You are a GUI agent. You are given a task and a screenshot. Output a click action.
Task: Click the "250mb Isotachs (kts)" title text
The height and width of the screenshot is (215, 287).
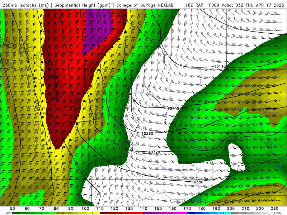coord(25,5)
